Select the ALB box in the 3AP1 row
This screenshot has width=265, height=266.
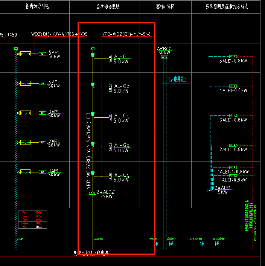click(110, 117)
